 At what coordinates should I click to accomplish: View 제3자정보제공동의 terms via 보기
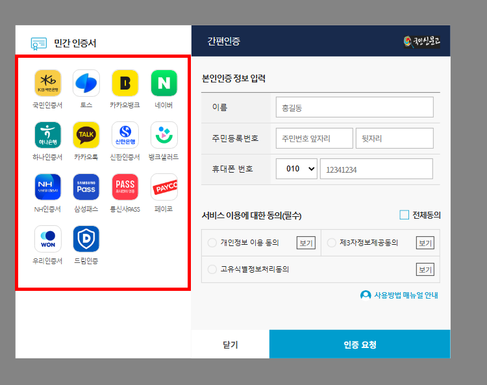point(425,243)
